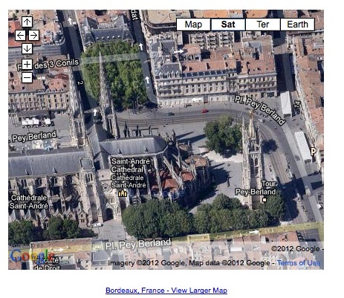Zoom in with the plus button
This screenshot has width=344, height=298.
coord(27,65)
